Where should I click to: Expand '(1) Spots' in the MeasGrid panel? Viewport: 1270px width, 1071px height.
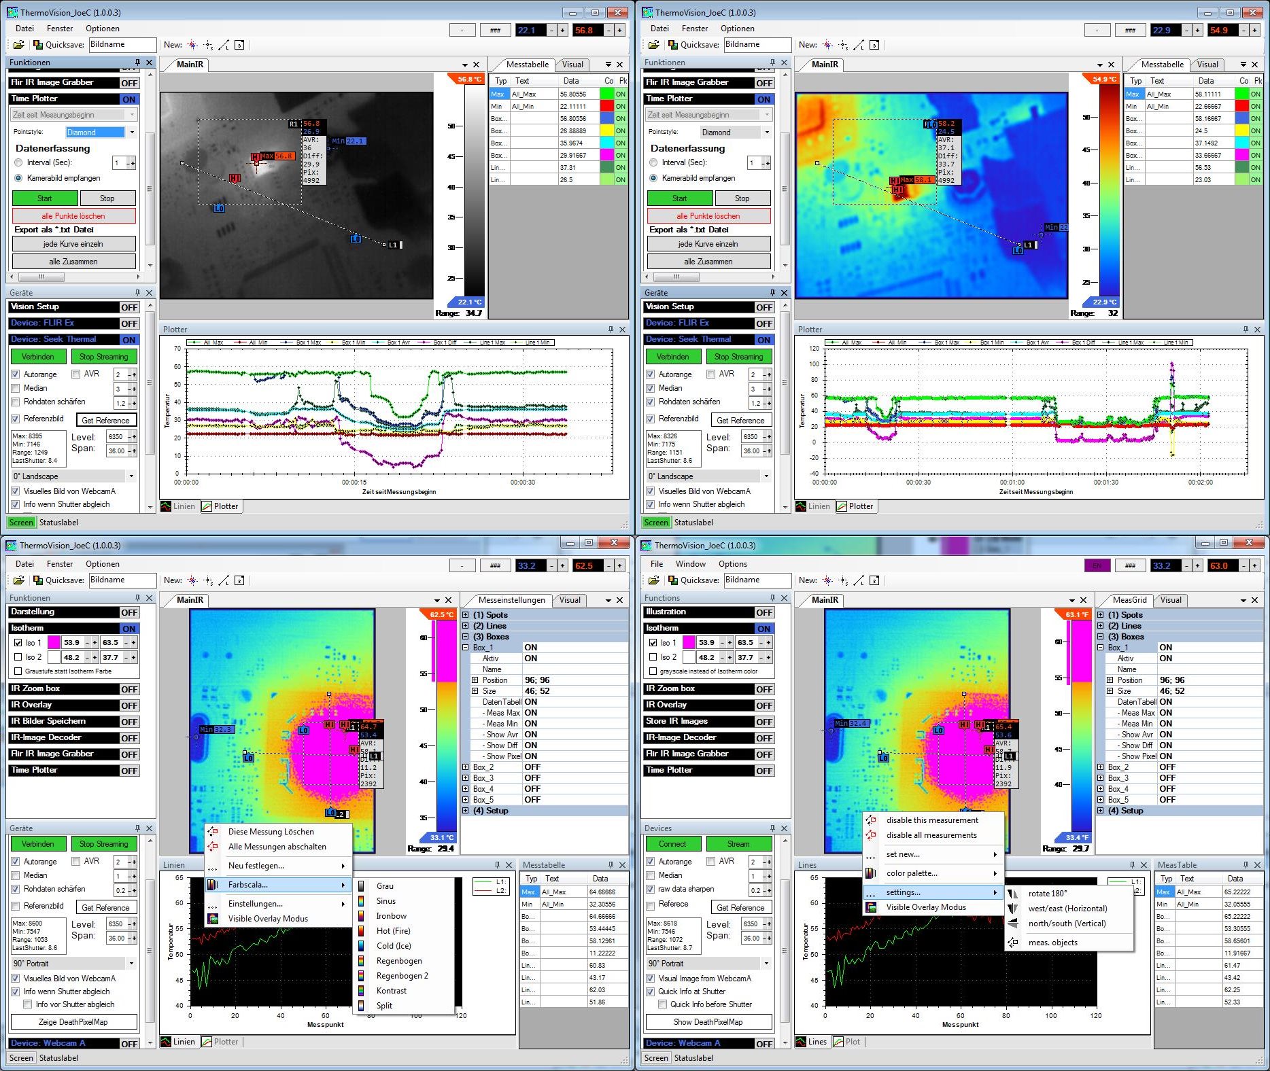click(1101, 615)
